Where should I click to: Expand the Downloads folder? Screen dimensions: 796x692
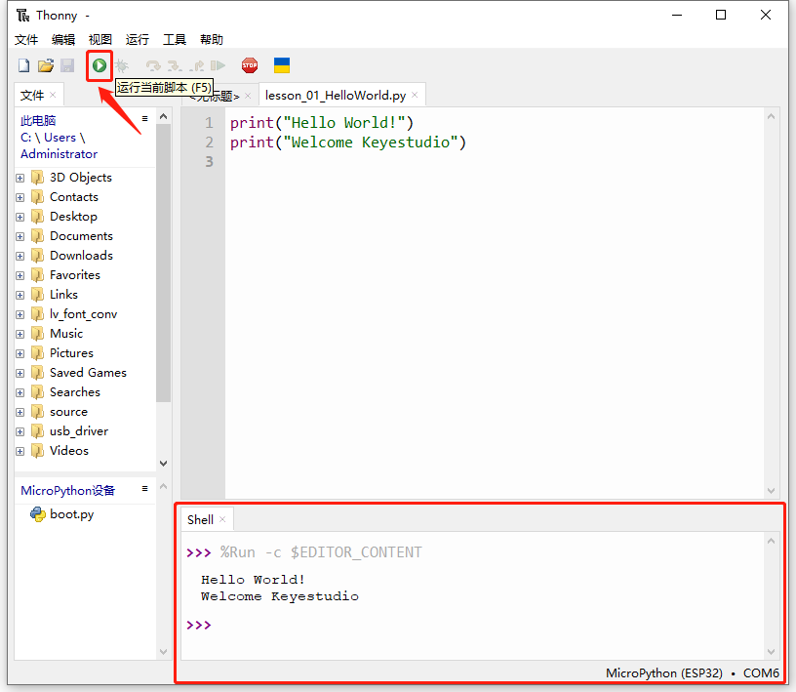[x=20, y=256]
